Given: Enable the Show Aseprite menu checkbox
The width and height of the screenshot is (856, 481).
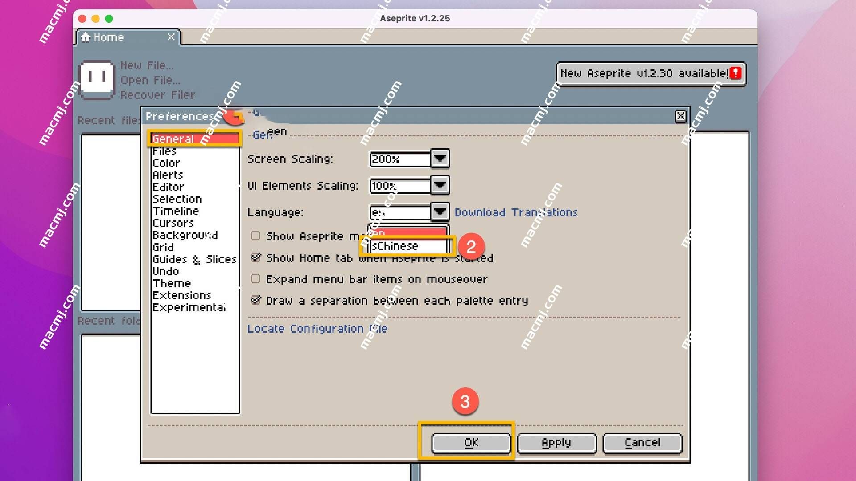Looking at the screenshot, I should coord(255,236).
